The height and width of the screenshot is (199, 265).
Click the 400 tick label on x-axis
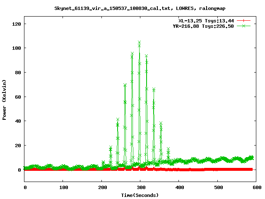point(178,187)
